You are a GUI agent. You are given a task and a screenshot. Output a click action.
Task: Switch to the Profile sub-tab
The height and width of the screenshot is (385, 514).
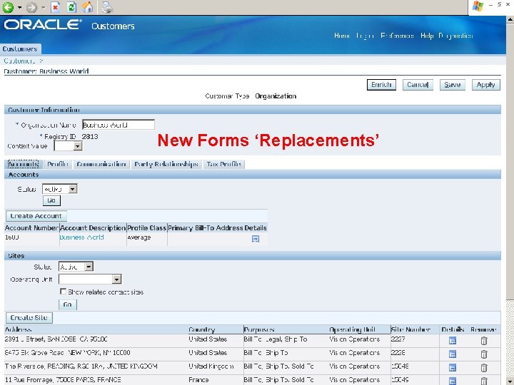(58, 164)
